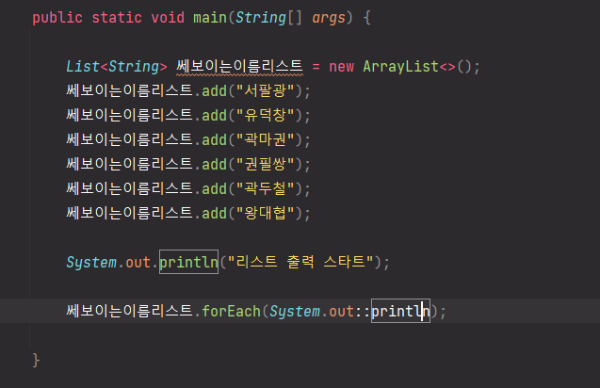Click the 'static' keyword
The height and width of the screenshot is (388, 600).
coord(117,18)
